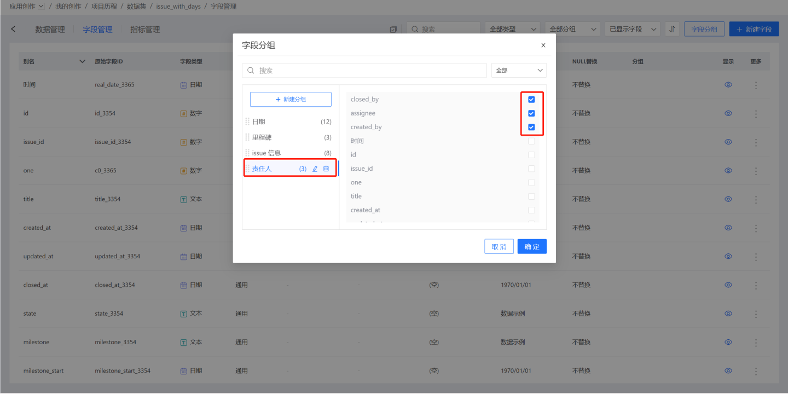Expand the 已显示字段 dropdown
Screen dimensions: 788x394
(633, 29)
